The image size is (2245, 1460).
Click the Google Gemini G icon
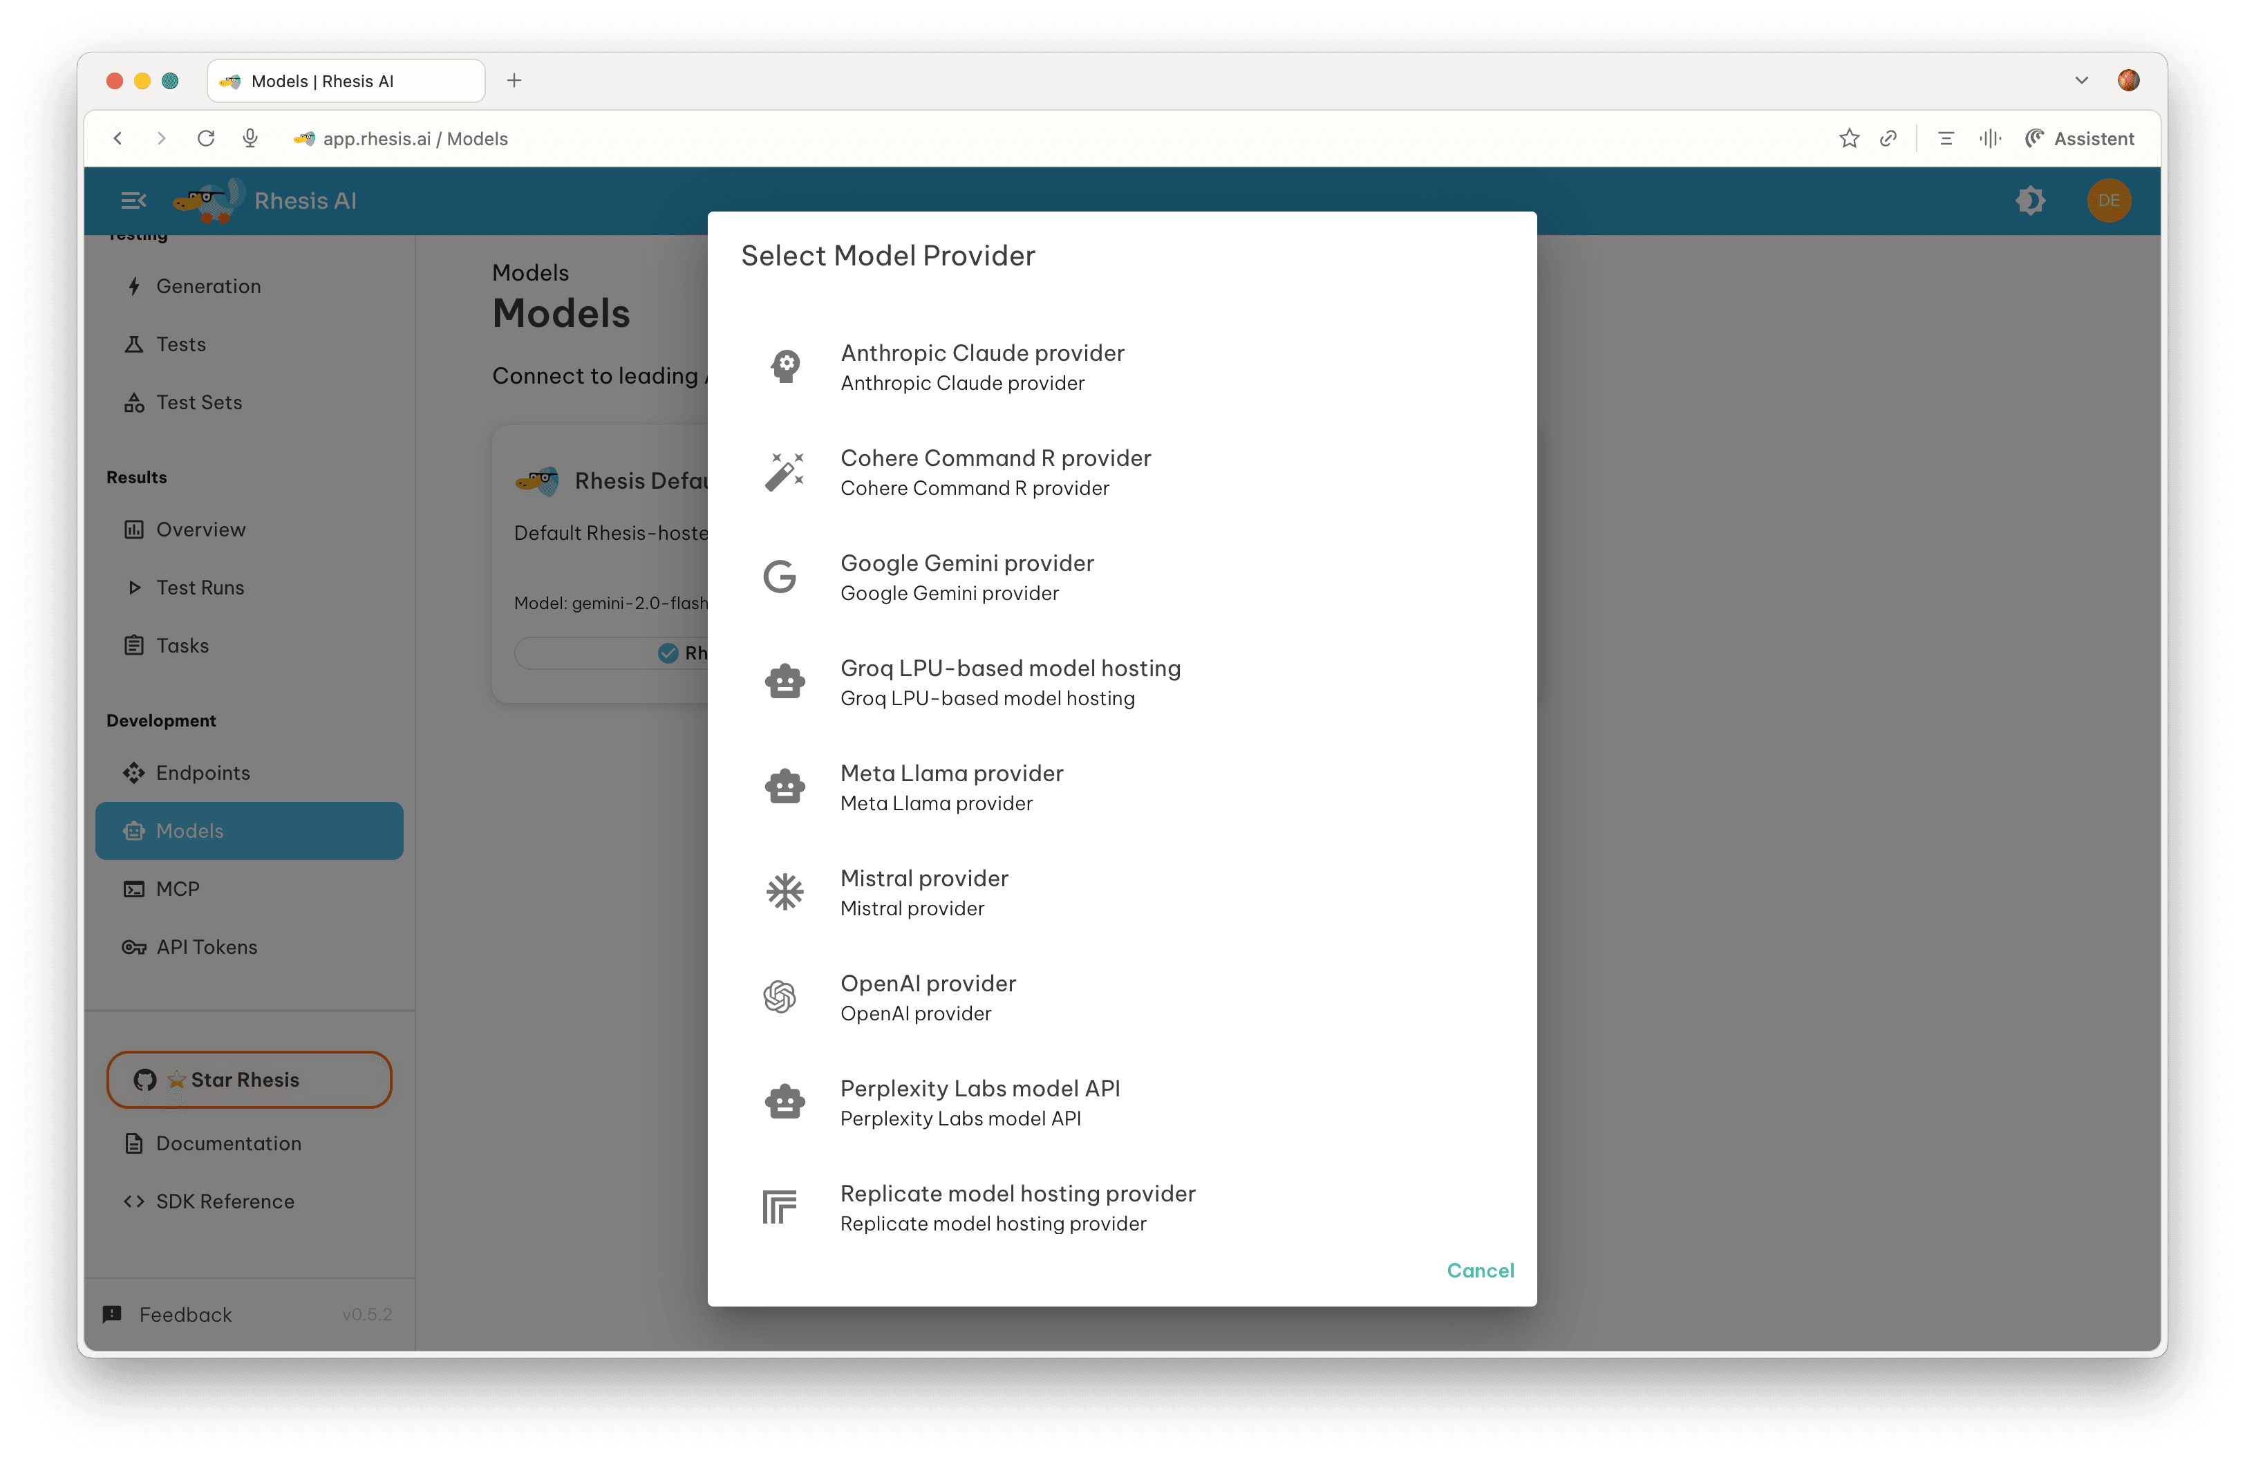point(780,577)
